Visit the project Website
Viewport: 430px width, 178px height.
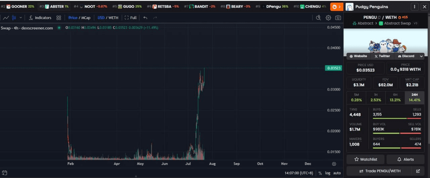pyautogui.click(x=358, y=56)
